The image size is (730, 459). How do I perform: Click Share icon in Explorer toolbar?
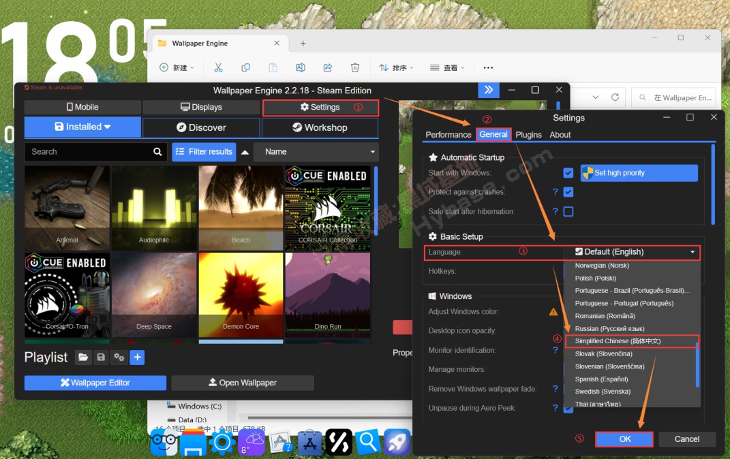(328, 67)
